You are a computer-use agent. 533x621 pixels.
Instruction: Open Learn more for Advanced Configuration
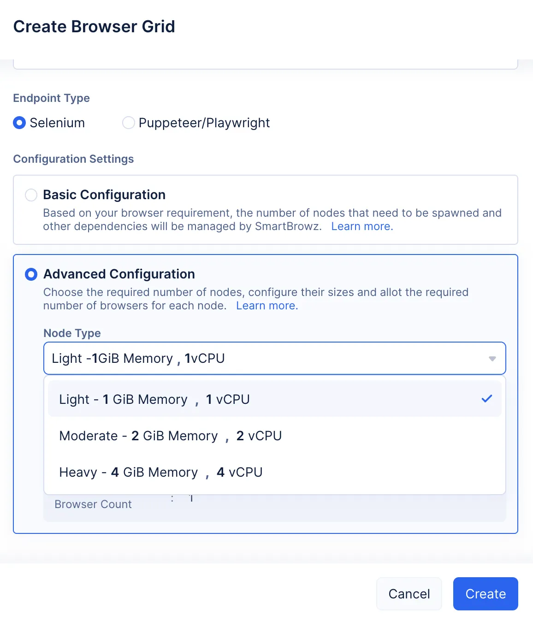pos(266,306)
